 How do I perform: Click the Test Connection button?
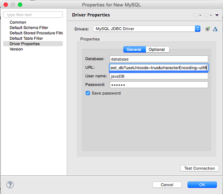(x=199, y=168)
